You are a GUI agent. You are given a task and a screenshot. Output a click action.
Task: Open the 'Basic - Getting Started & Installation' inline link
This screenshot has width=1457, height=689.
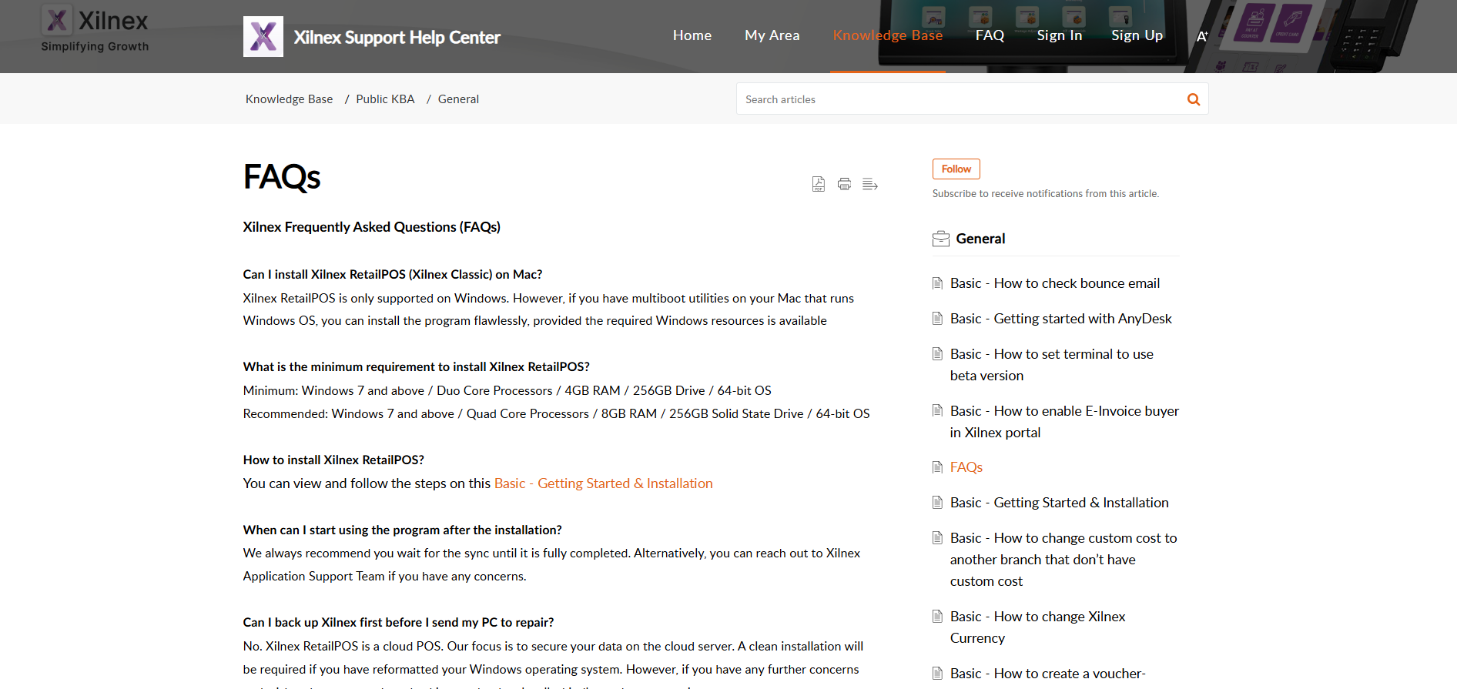pyautogui.click(x=603, y=483)
